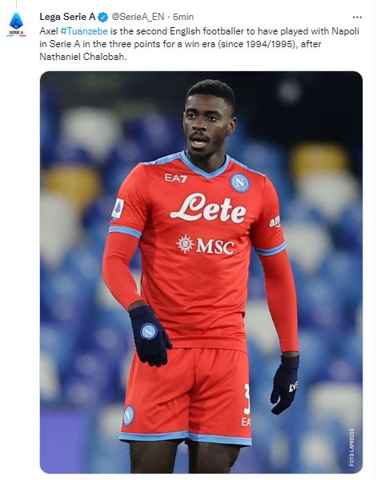Click the Lete sponsor logo on jersey

click(x=208, y=208)
